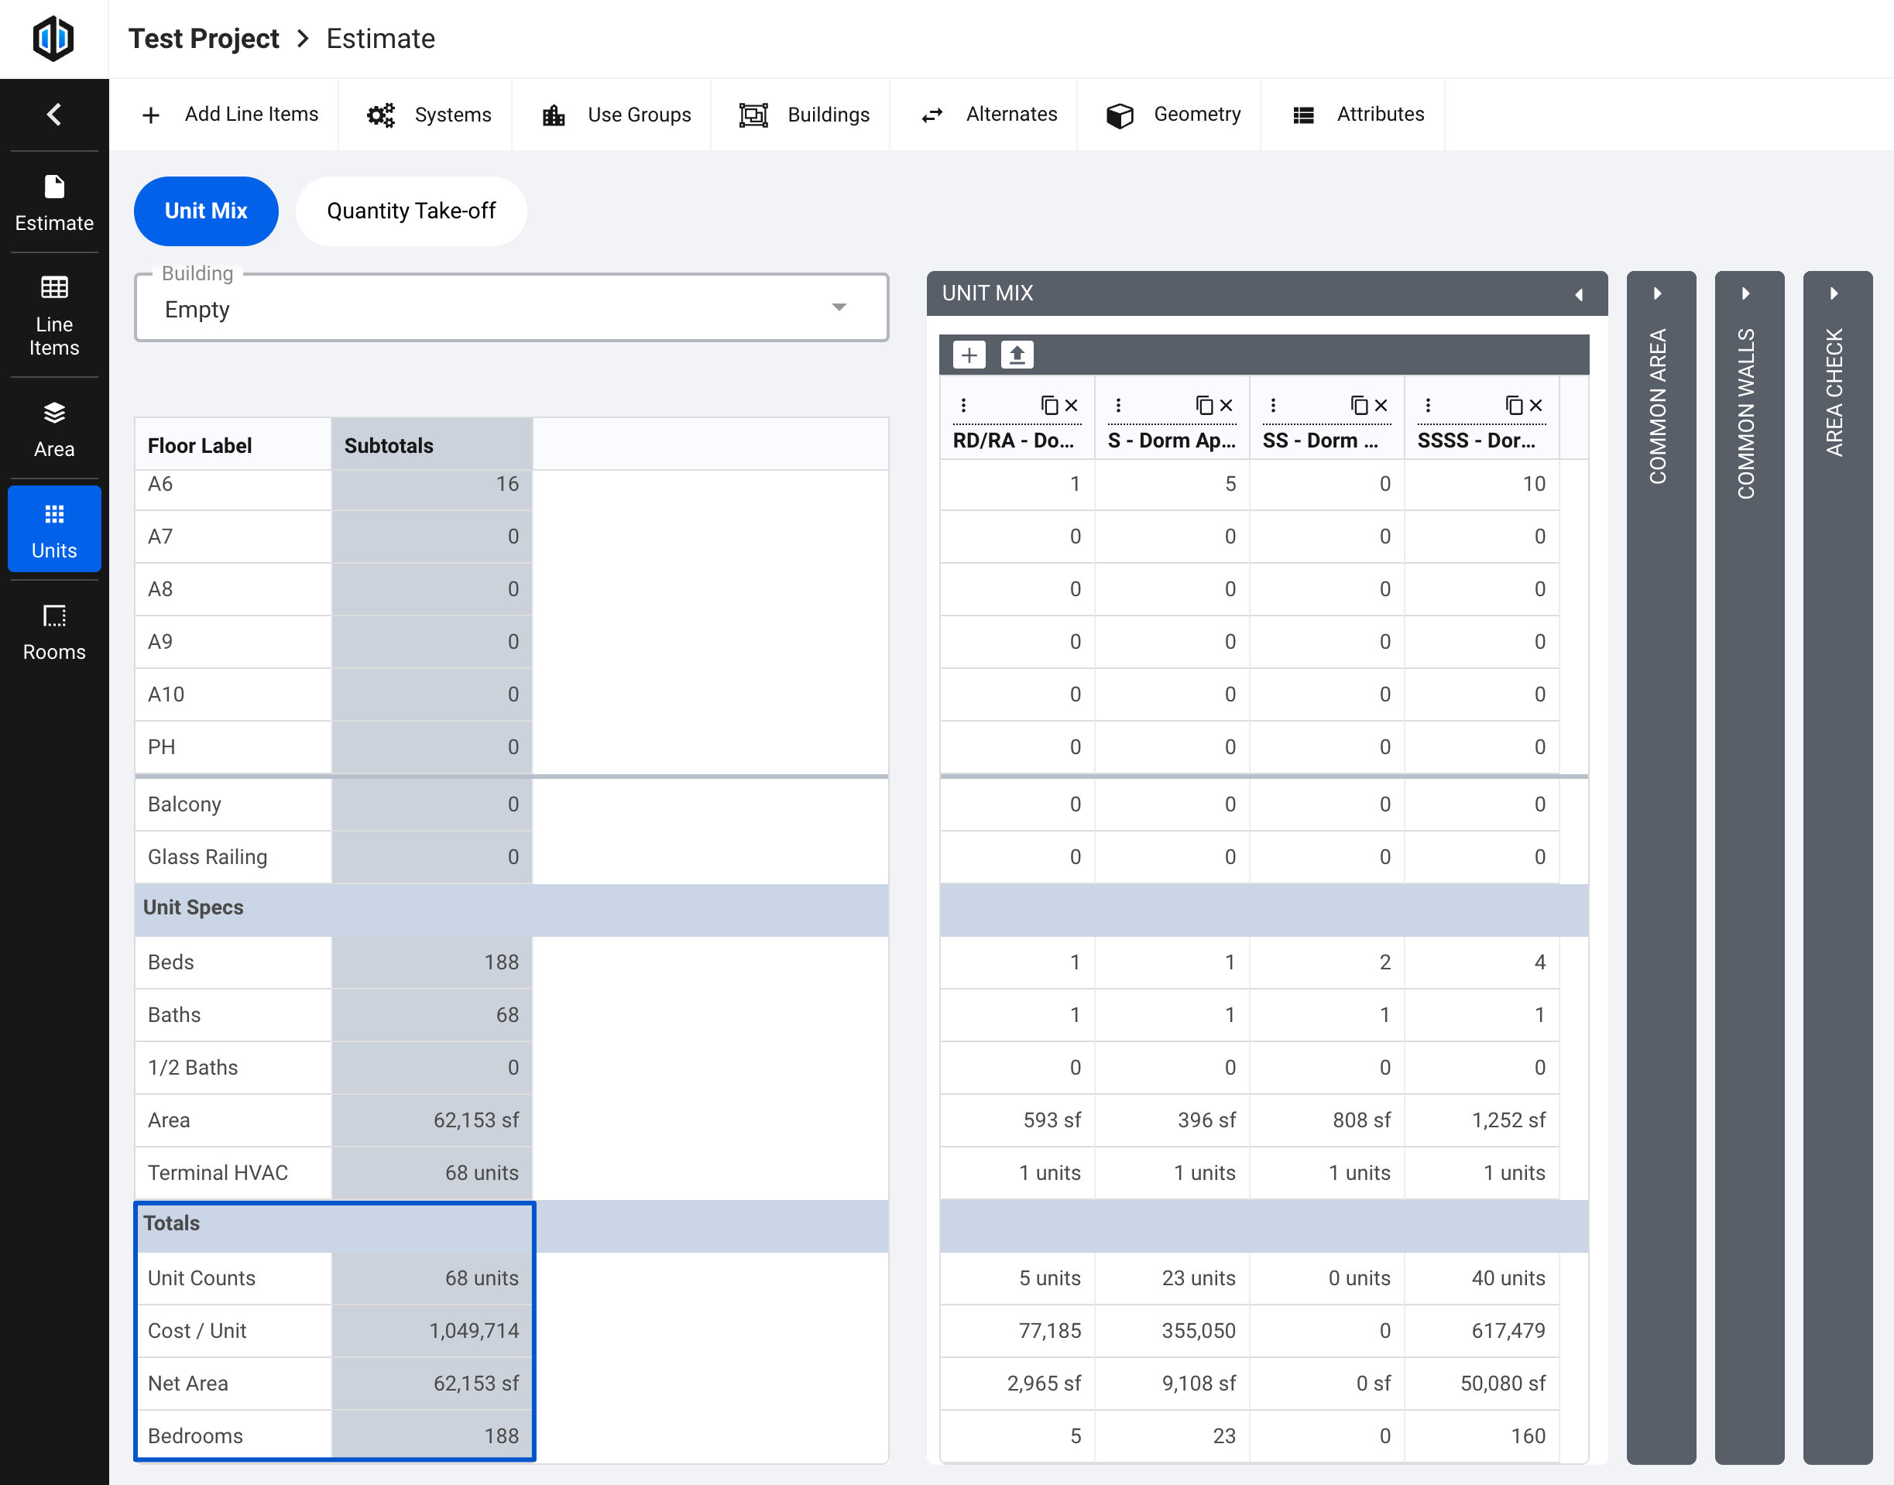Select the Alternates toolbar icon
1894x1485 pixels.
pyautogui.click(x=984, y=114)
